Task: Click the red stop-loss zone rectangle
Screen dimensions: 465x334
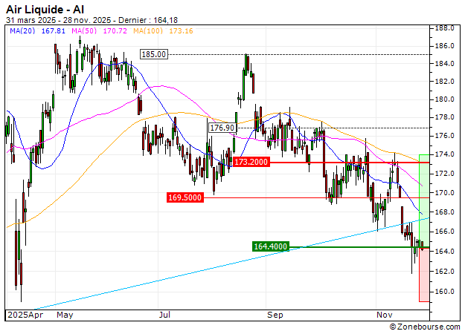Action: [x=424, y=275]
